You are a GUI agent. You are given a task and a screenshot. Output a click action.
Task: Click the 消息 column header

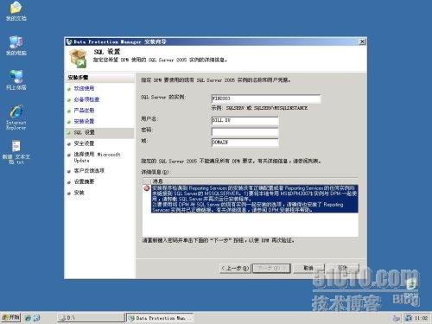point(157,181)
